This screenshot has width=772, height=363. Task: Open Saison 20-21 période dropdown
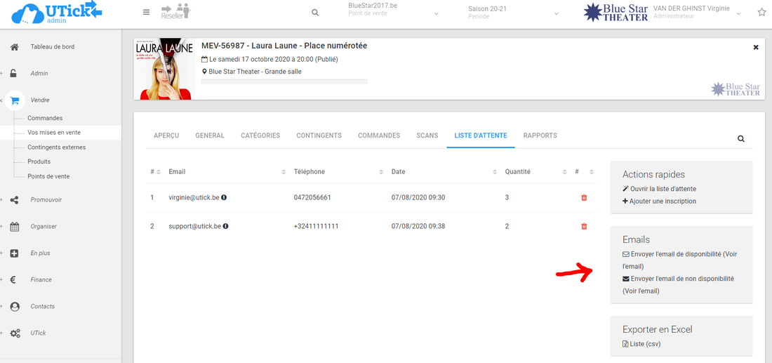[x=513, y=12]
